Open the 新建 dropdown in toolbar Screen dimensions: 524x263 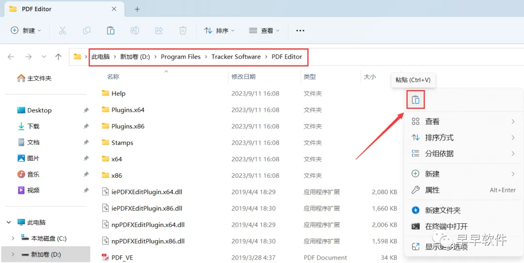tap(26, 31)
